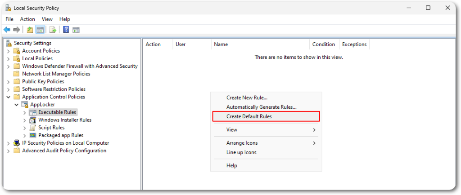The width and height of the screenshot is (461, 195).
Task: Select Network List Manager Policies tree item
Action: click(x=56, y=74)
